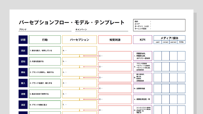Select the ラーニング目的 line
203x114 pixels.
(143, 29)
